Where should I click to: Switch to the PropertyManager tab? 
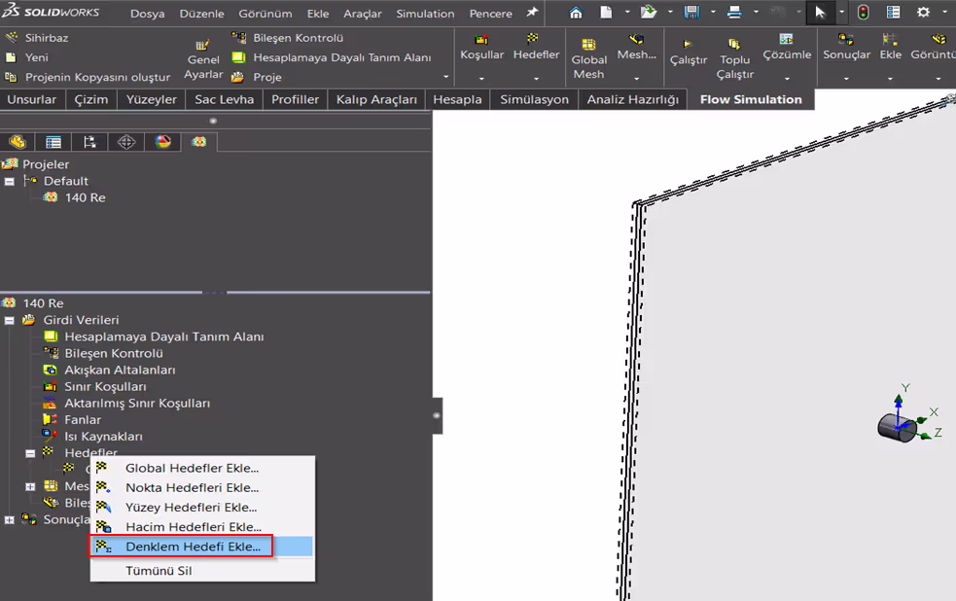[53, 142]
